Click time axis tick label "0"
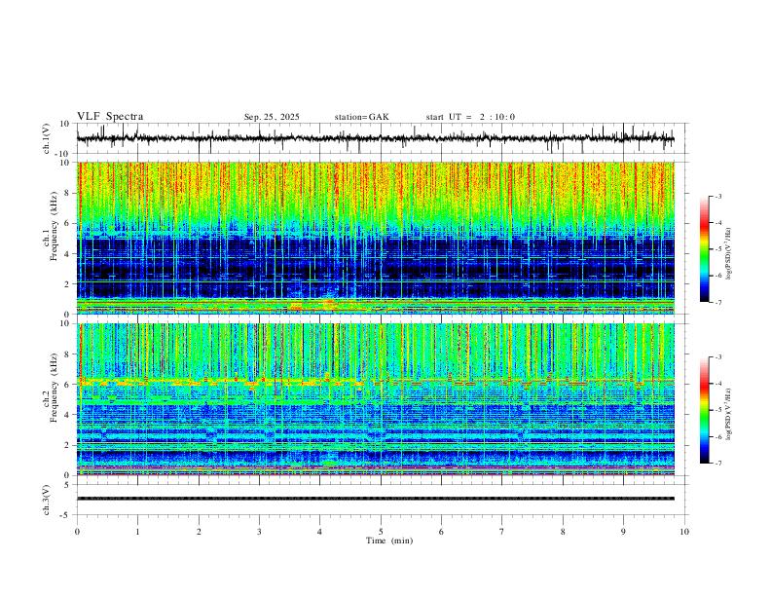Viewport: 771px width, 596px height. click(x=77, y=532)
